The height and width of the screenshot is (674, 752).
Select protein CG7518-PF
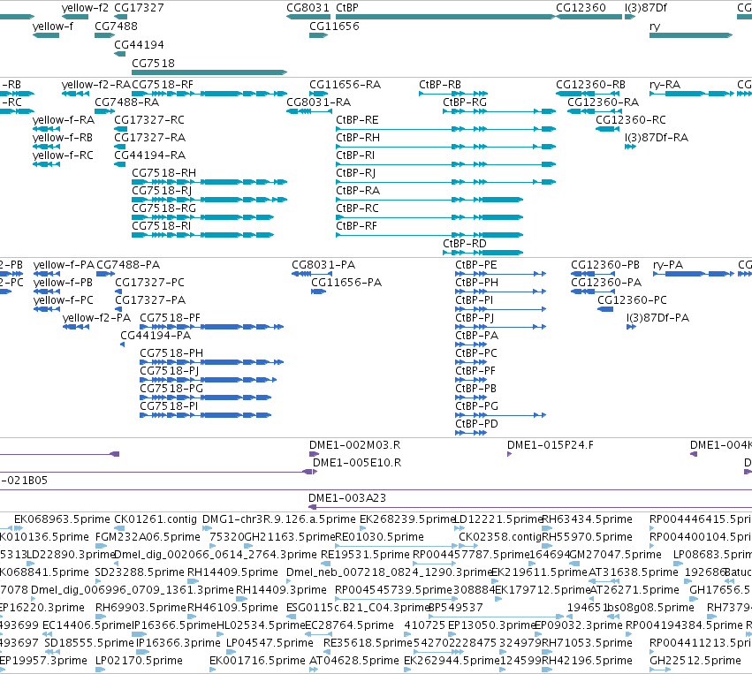pos(211,327)
